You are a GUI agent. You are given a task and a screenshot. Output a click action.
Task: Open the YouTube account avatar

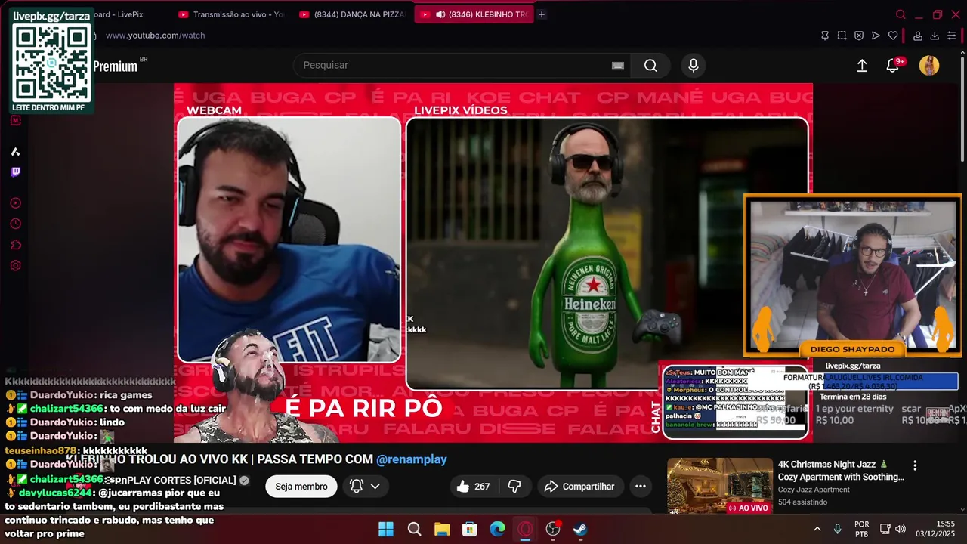[929, 66]
